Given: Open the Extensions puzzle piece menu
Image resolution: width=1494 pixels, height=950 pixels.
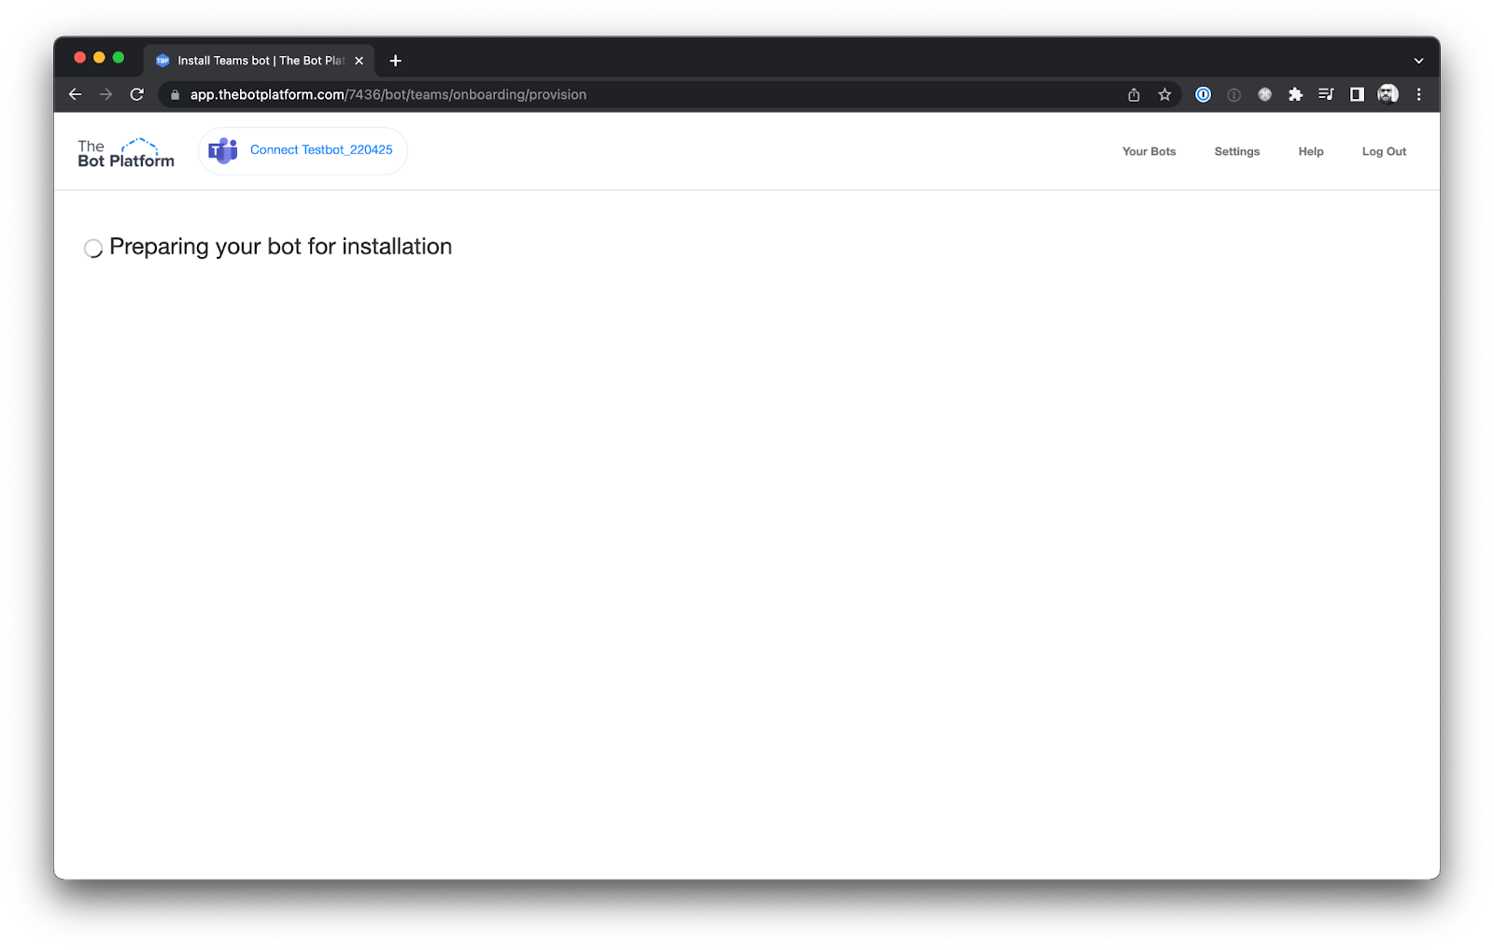Looking at the screenshot, I should pyautogui.click(x=1295, y=94).
